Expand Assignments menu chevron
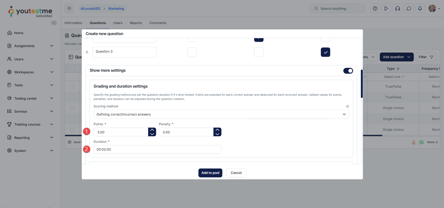The width and height of the screenshot is (444, 208). 52,46
